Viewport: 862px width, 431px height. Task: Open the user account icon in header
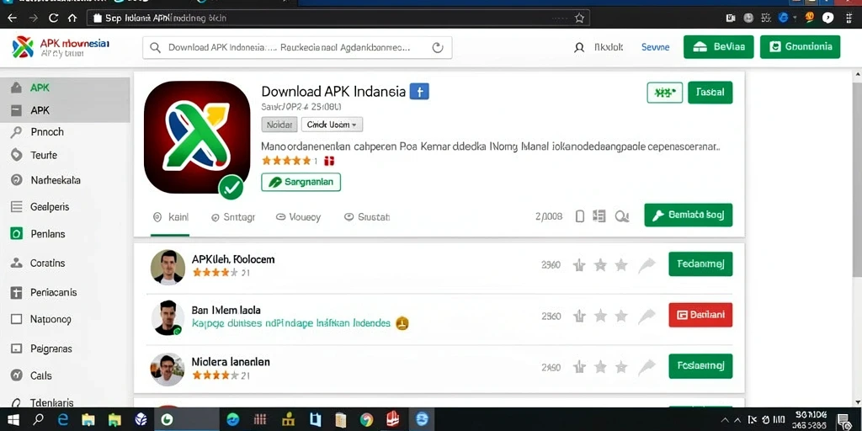pyautogui.click(x=579, y=48)
